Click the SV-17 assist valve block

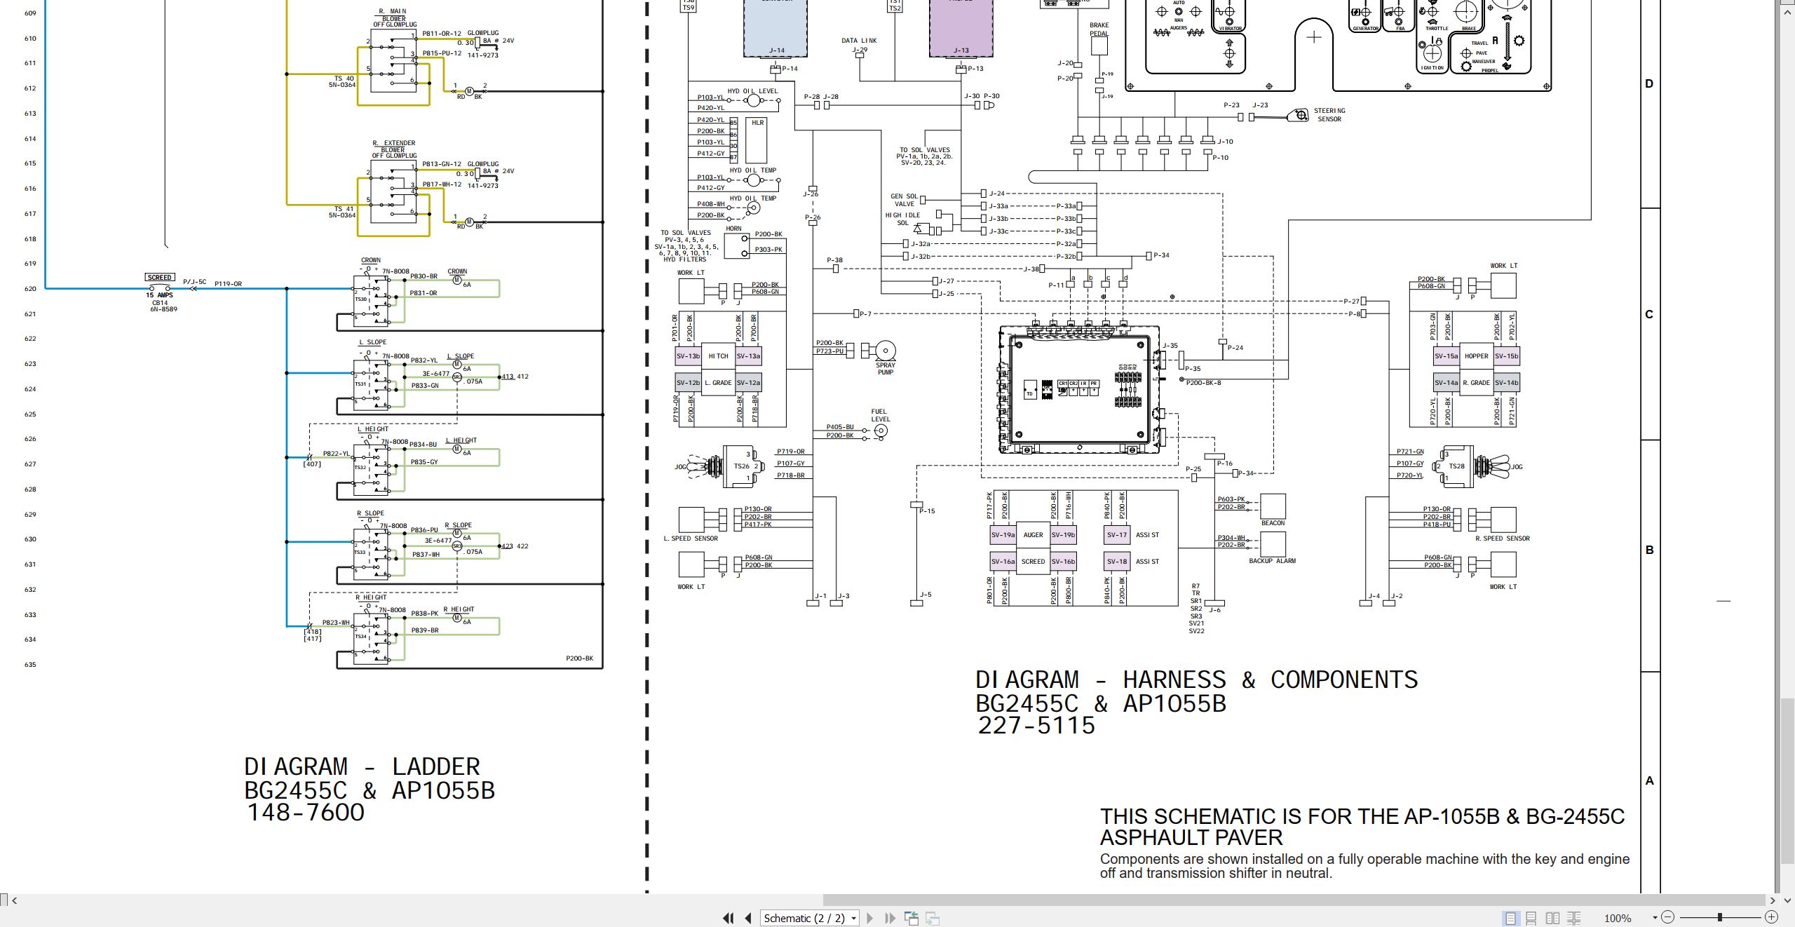1117,535
